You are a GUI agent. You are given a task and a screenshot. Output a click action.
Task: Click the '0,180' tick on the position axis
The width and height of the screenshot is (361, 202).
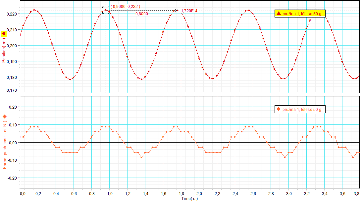point(12,77)
